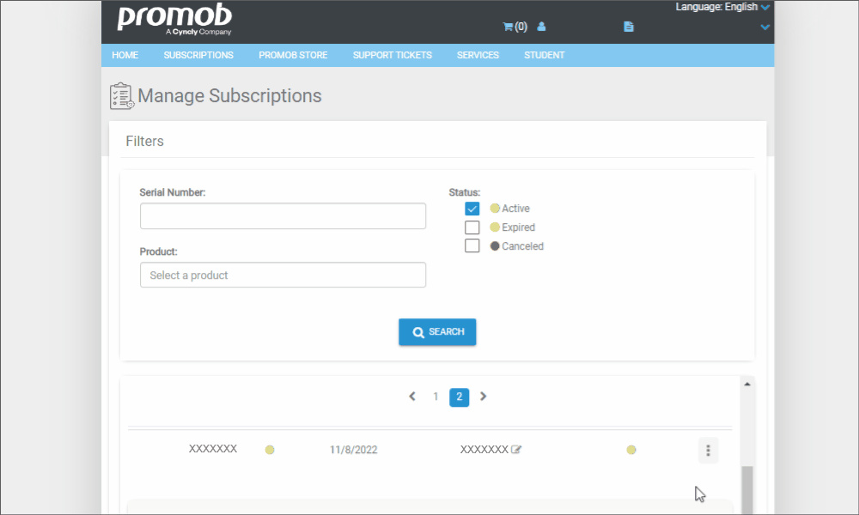Open the document icon in header
The image size is (859, 515).
(x=629, y=27)
